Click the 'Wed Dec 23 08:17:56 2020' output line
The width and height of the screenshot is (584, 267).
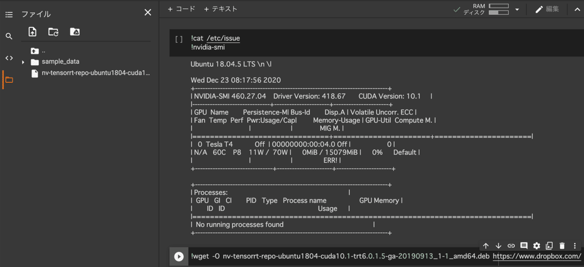[x=236, y=80]
